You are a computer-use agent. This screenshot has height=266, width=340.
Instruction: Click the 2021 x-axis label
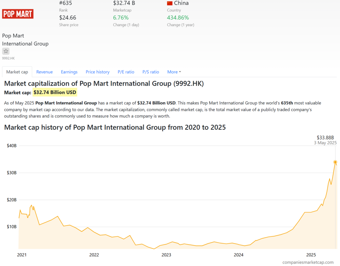click(x=22, y=255)
